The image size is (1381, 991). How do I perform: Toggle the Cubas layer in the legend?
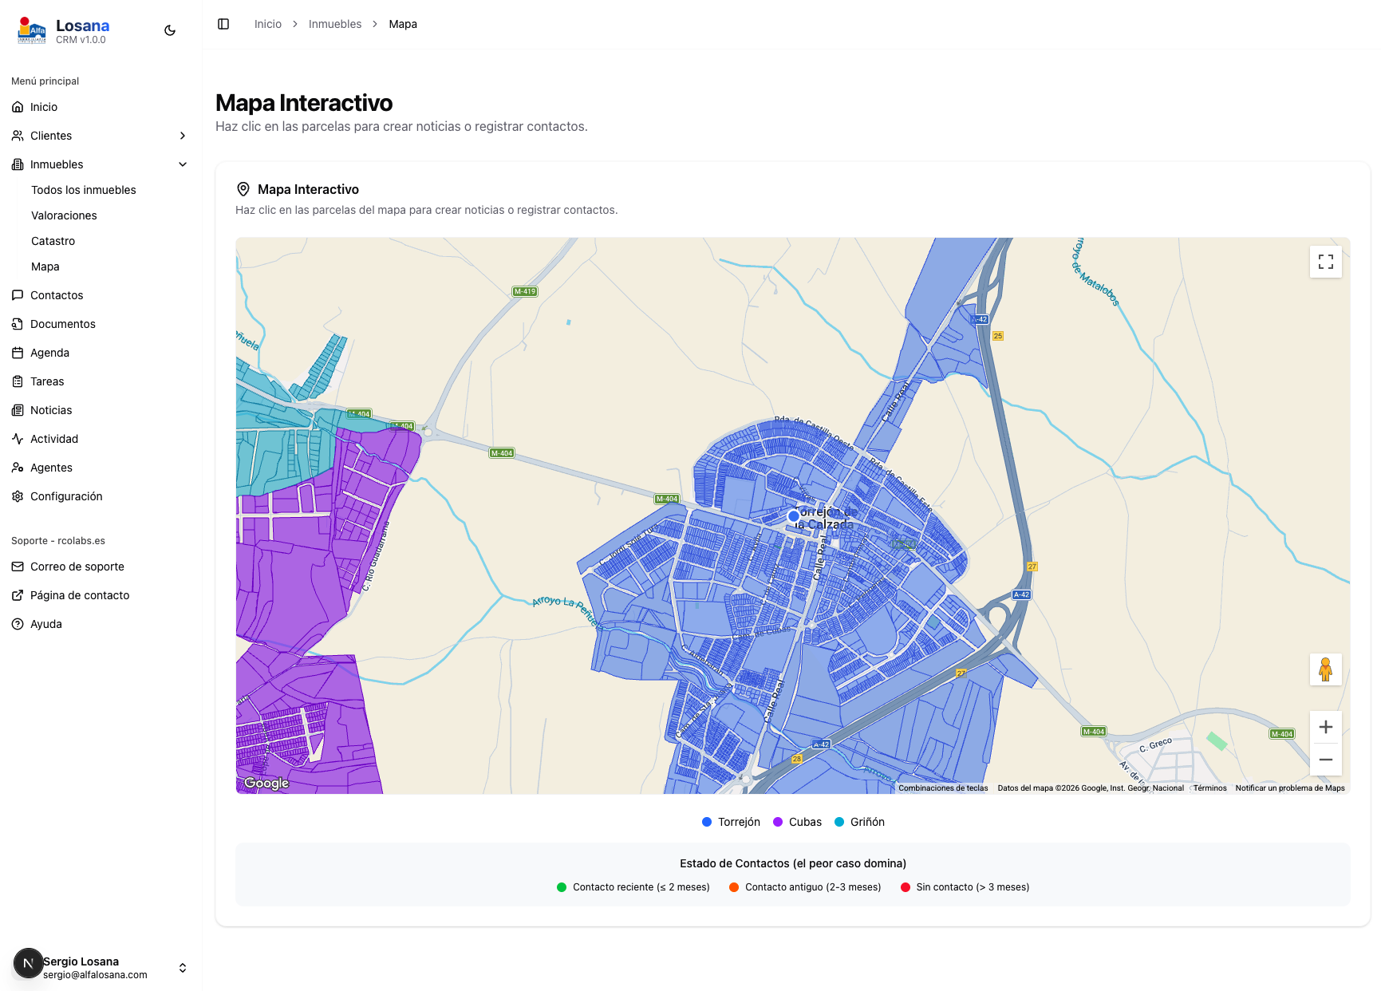[797, 821]
